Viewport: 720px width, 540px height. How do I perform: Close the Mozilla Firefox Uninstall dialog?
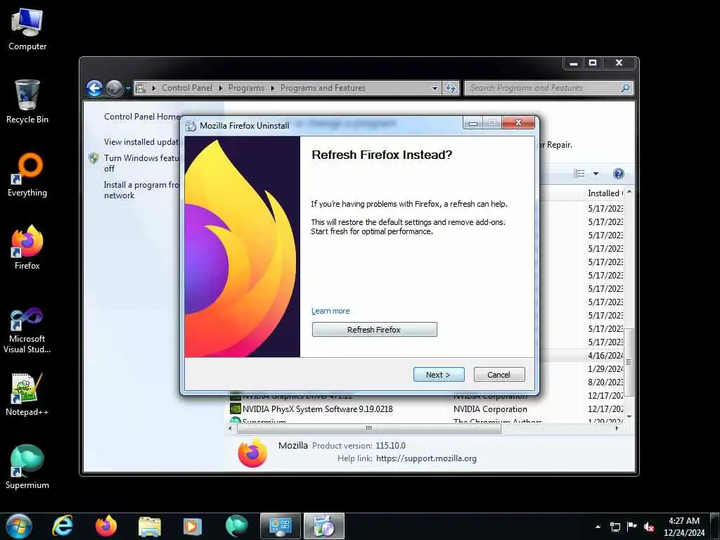click(518, 122)
